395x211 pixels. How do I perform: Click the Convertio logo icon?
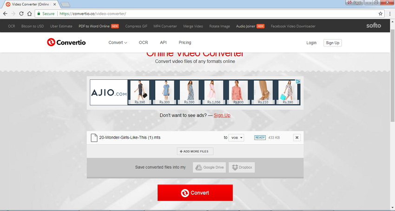(51, 43)
